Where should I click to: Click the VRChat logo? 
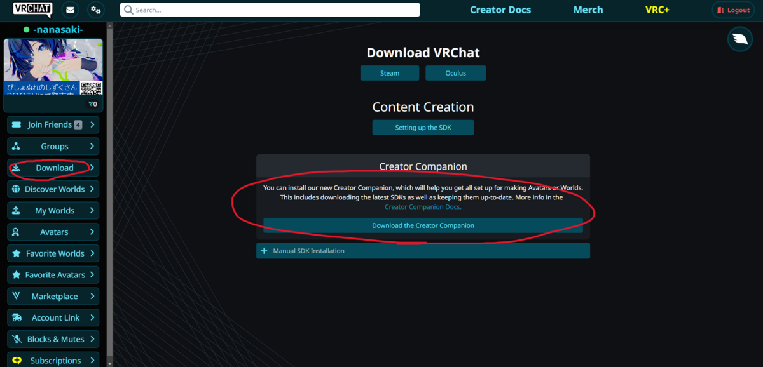click(33, 10)
